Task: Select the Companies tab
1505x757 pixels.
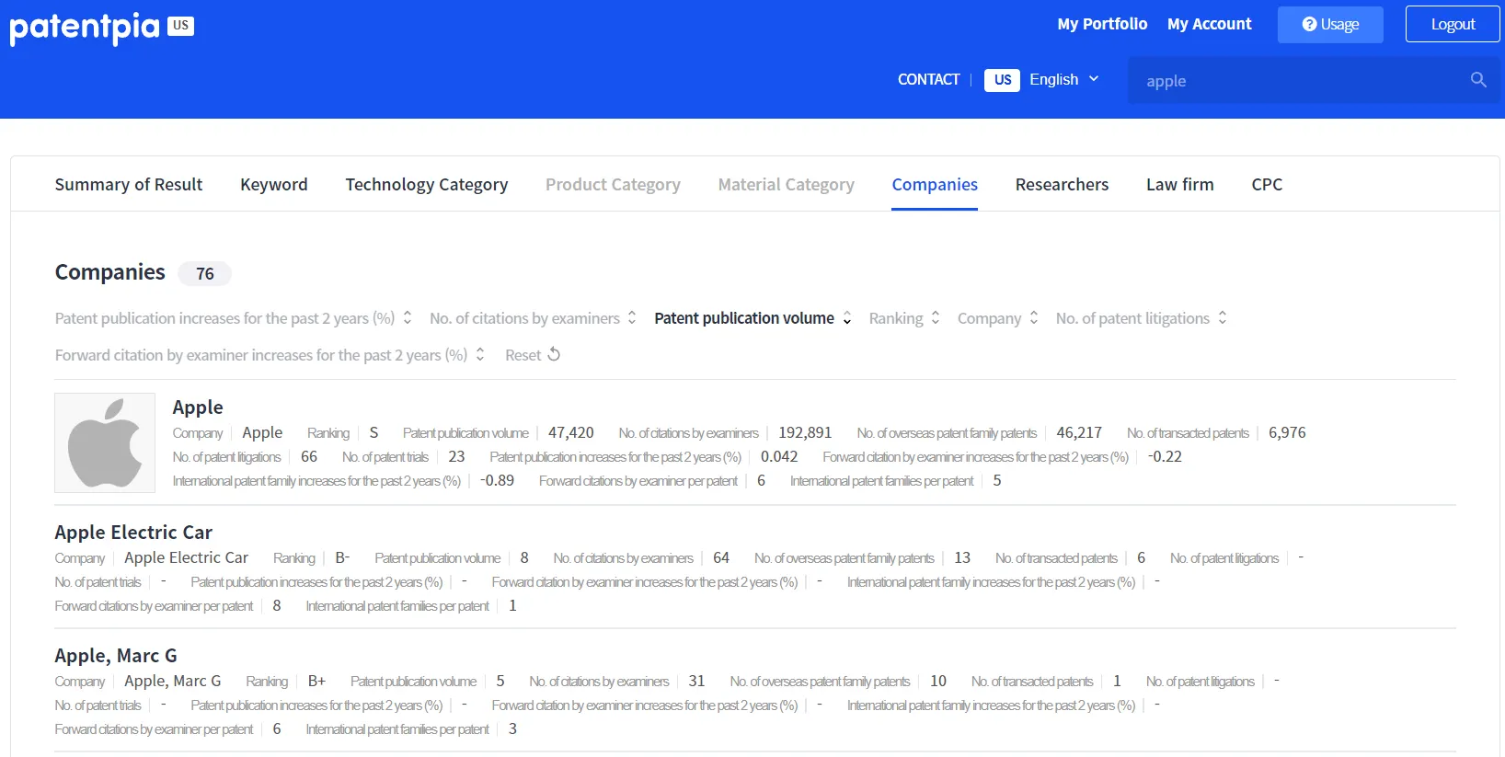Action: 935,185
